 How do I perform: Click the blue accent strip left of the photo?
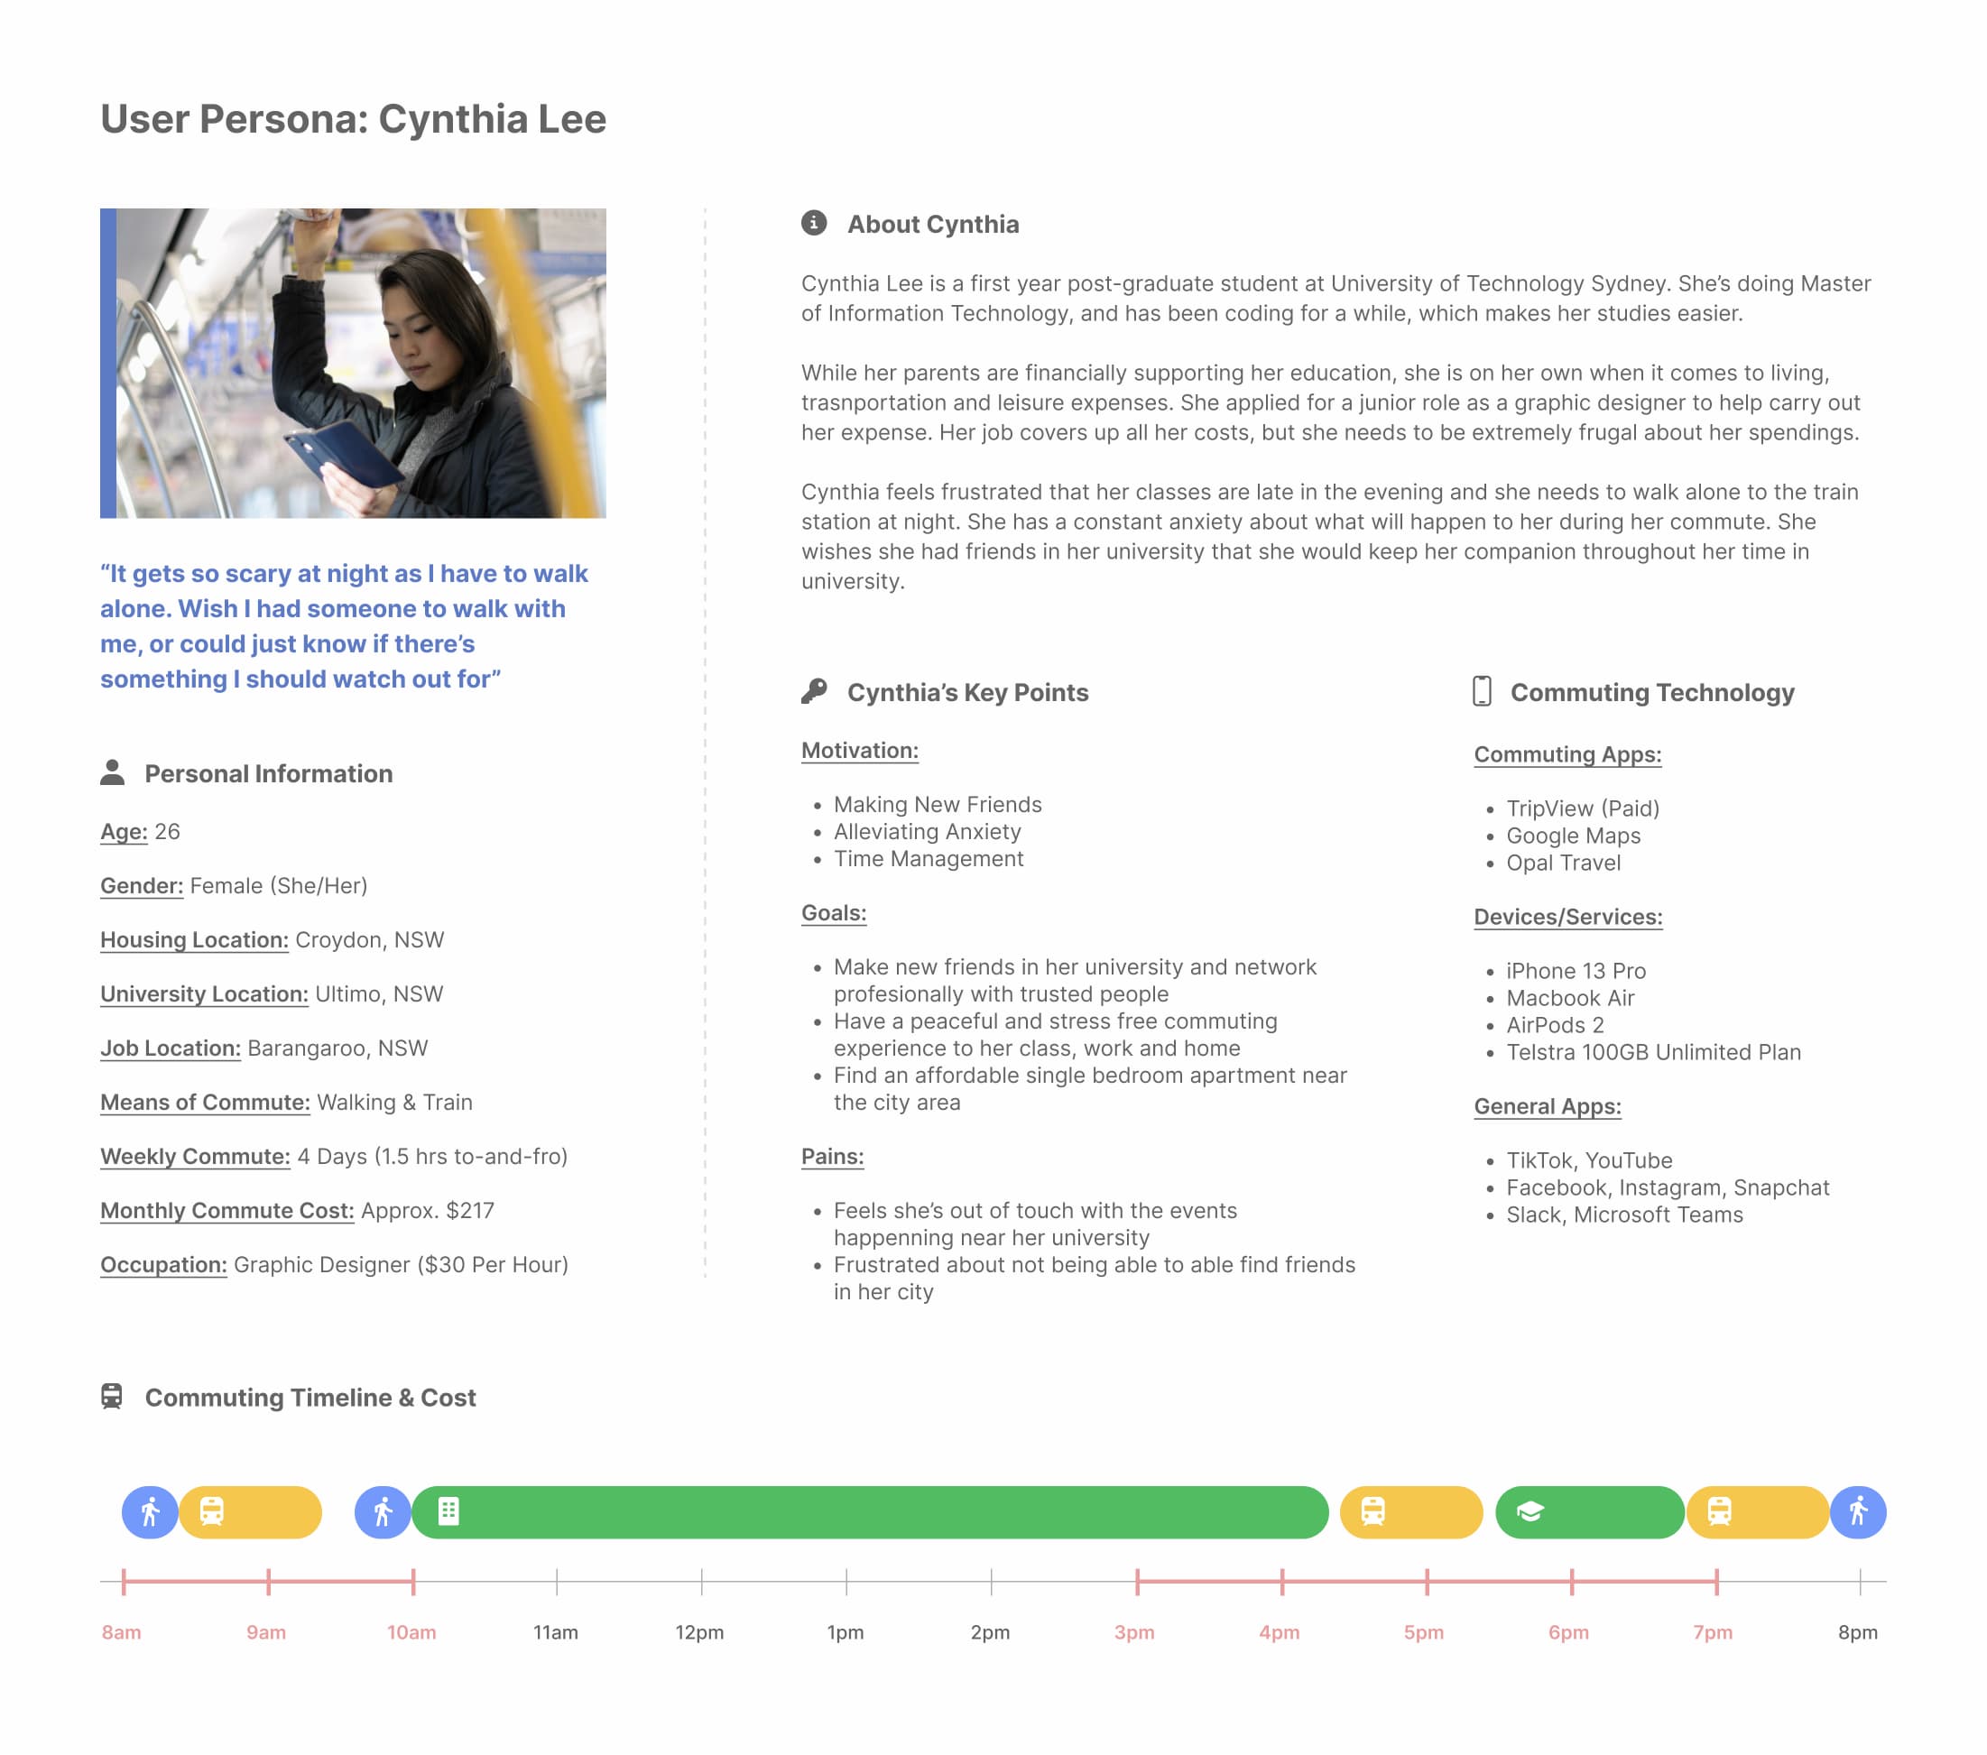pos(108,363)
